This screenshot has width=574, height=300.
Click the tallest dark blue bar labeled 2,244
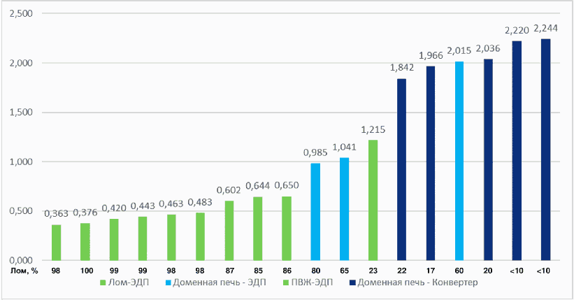(x=545, y=150)
